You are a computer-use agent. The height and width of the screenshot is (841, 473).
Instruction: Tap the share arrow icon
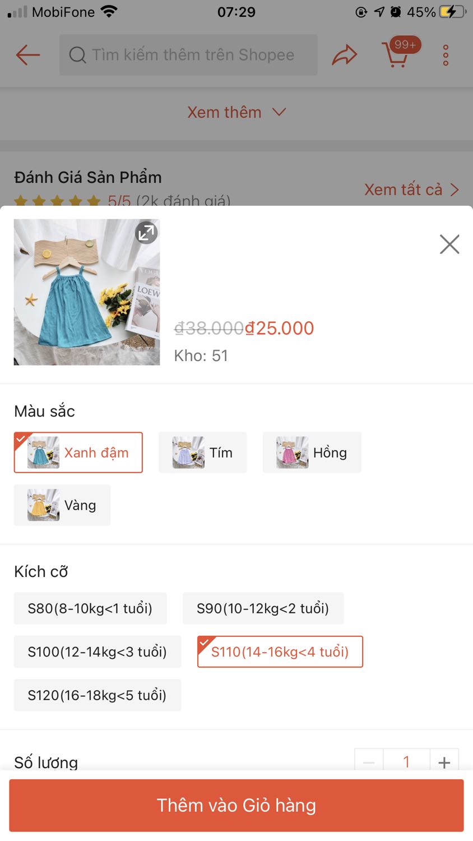coord(344,54)
